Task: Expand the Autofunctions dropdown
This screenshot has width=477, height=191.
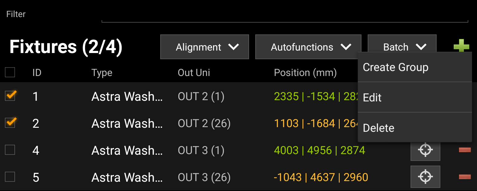Action: tap(308, 47)
